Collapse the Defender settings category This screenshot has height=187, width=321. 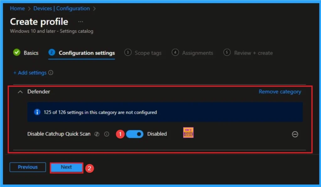pos(20,91)
